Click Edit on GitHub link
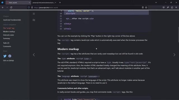This screenshot has height=100, width=179. (8, 61)
